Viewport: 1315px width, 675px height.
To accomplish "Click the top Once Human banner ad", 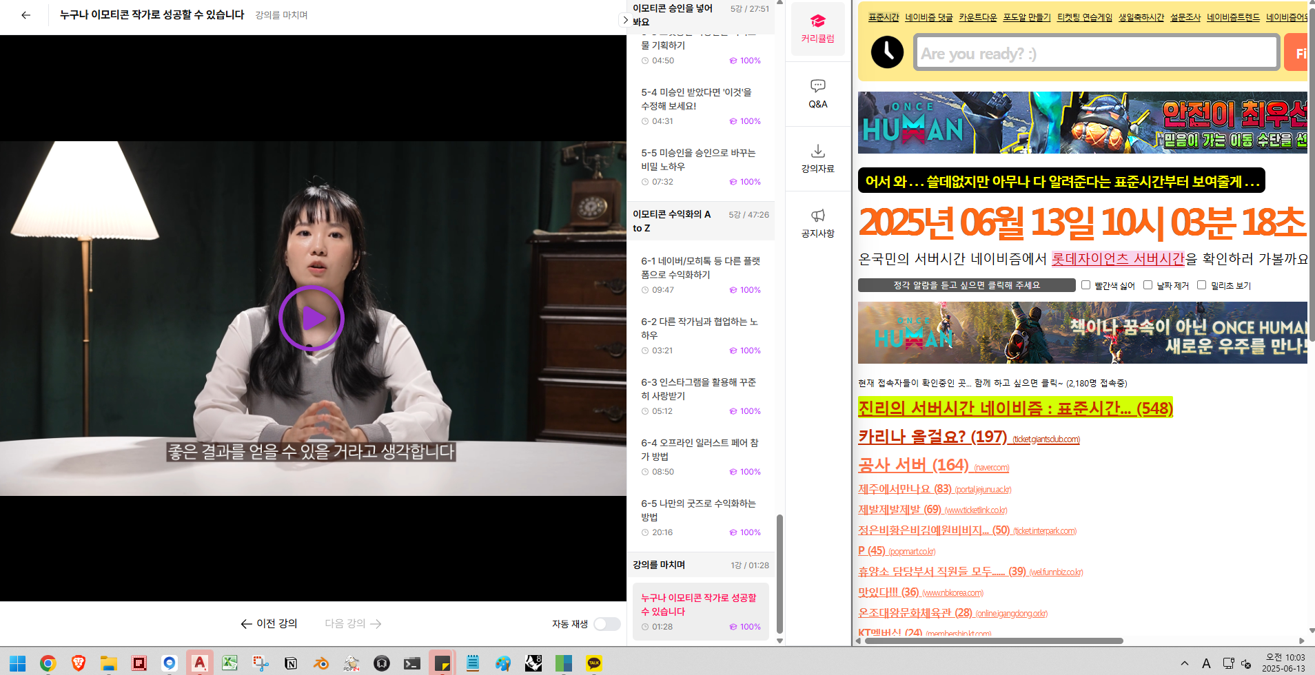I will tap(1082, 123).
